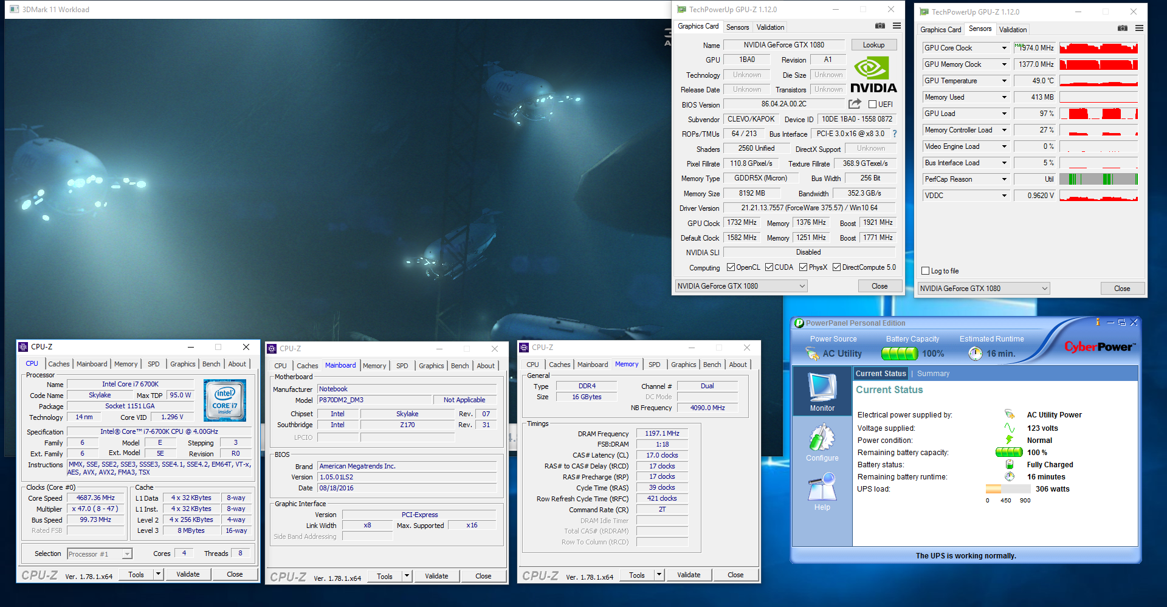Enable Log to file checkbox in Sensors
Image resolution: width=1167 pixels, height=607 pixels.
click(x=926, y=271)
